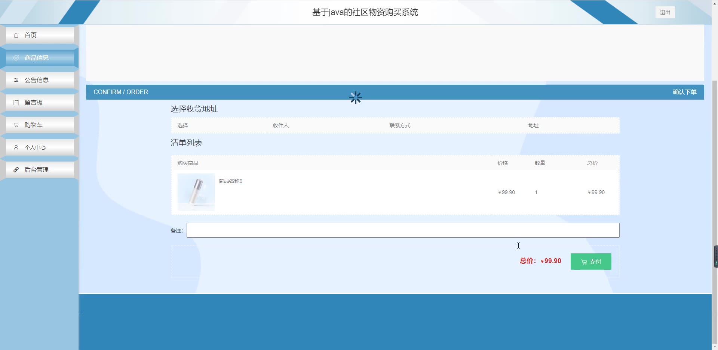Click the 价格 column header
Screen dimensions: 718x350
[x=503, y=163]
